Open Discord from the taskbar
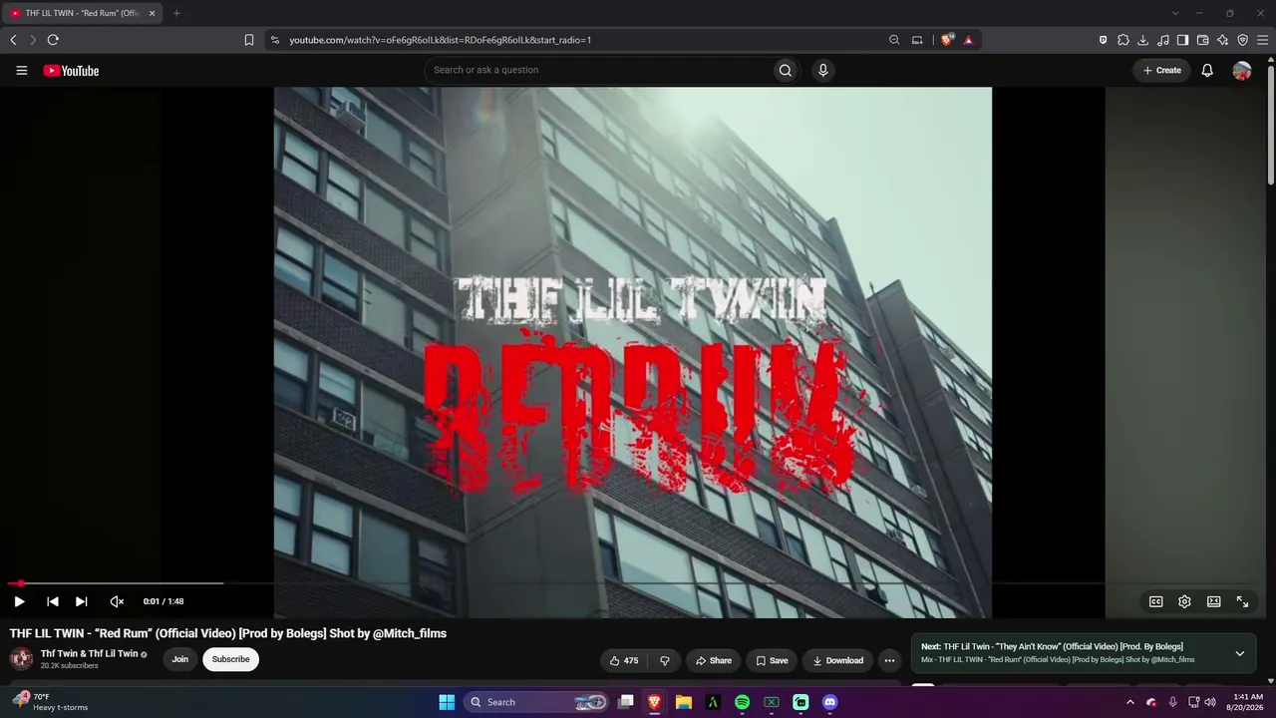This screenshot has height=718, width=1276. (829, 702)
